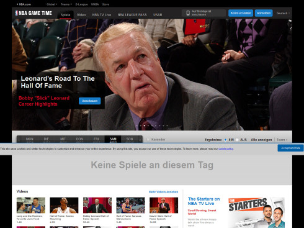Open the NBA League Pass tab

pos(132,15)
